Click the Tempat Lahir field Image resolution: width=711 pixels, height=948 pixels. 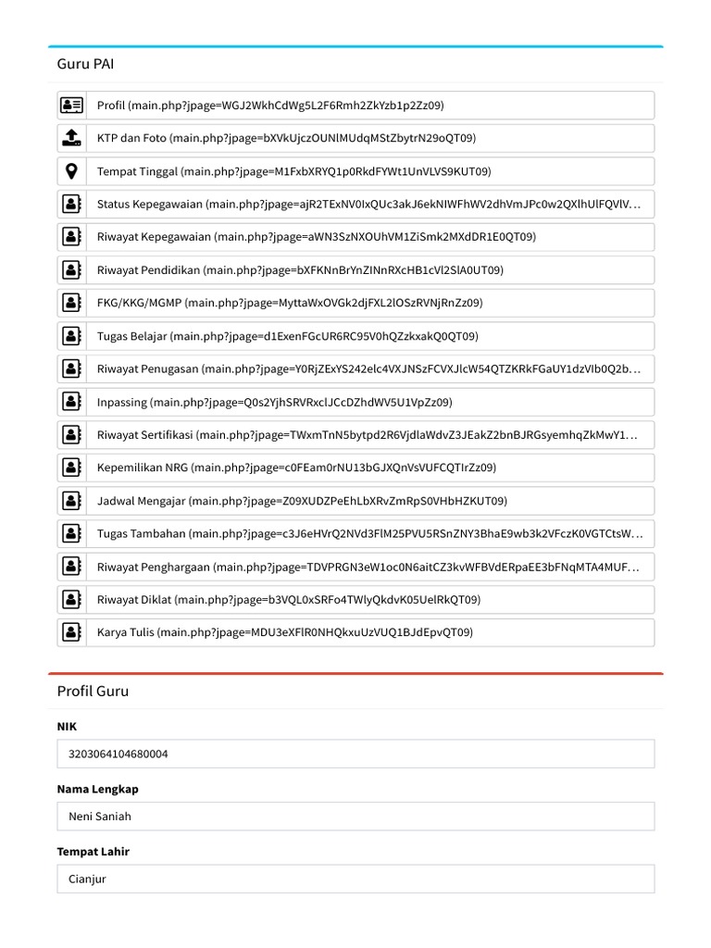[x=355, y=879]
